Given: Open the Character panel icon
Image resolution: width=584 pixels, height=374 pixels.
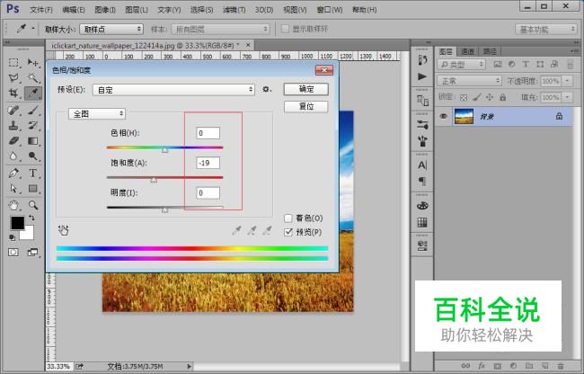Looking at the screenshot, I should (x=422, y=165).
